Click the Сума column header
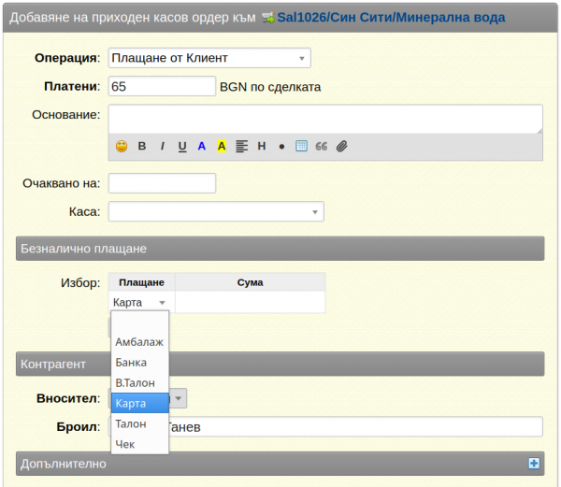 (250, 282)
